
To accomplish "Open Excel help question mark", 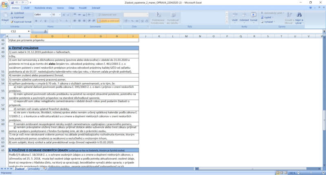I will coord(311,8).
